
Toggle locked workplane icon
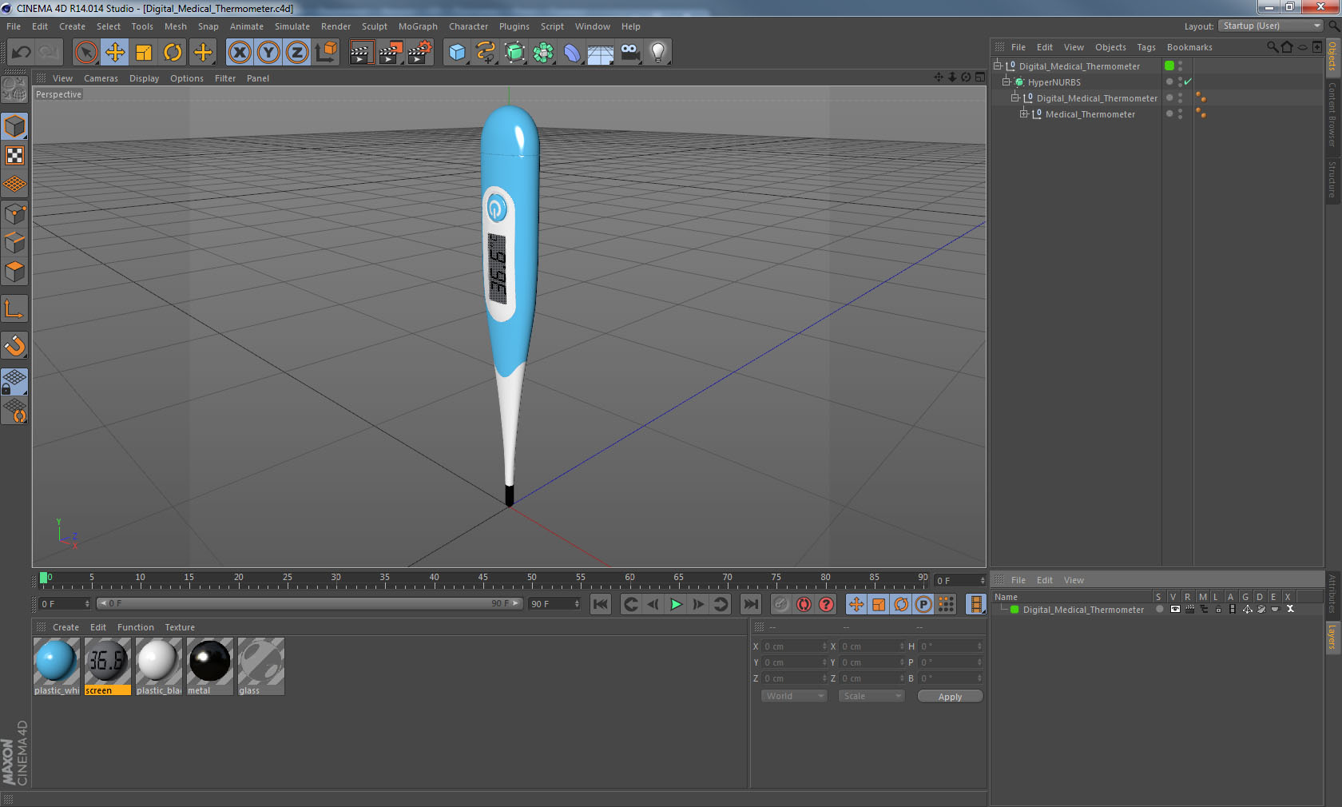coord(15,381)
